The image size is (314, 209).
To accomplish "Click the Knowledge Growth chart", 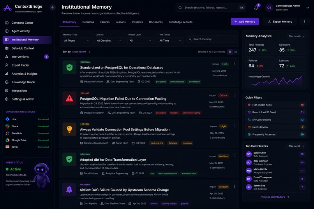I will click(276, 81).
